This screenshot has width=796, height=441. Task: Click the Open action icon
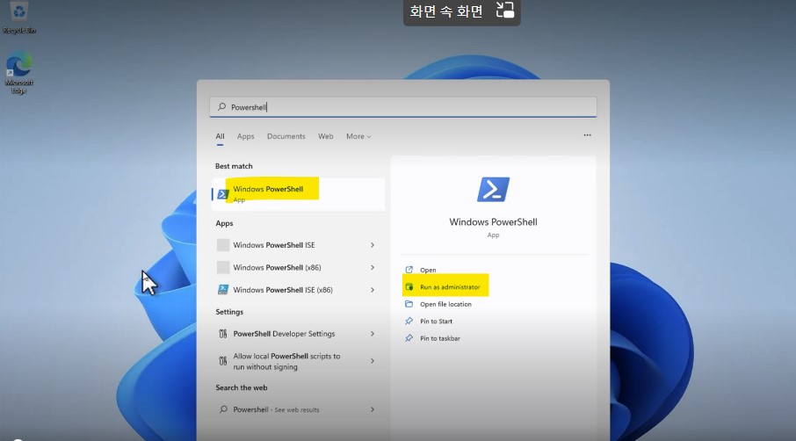(x=409, y=270)
